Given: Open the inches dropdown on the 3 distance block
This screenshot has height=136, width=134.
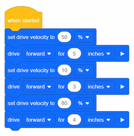Looking at the screenshot, I should click(x=99, y=87).
